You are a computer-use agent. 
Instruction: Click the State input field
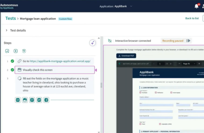(183, 105)
